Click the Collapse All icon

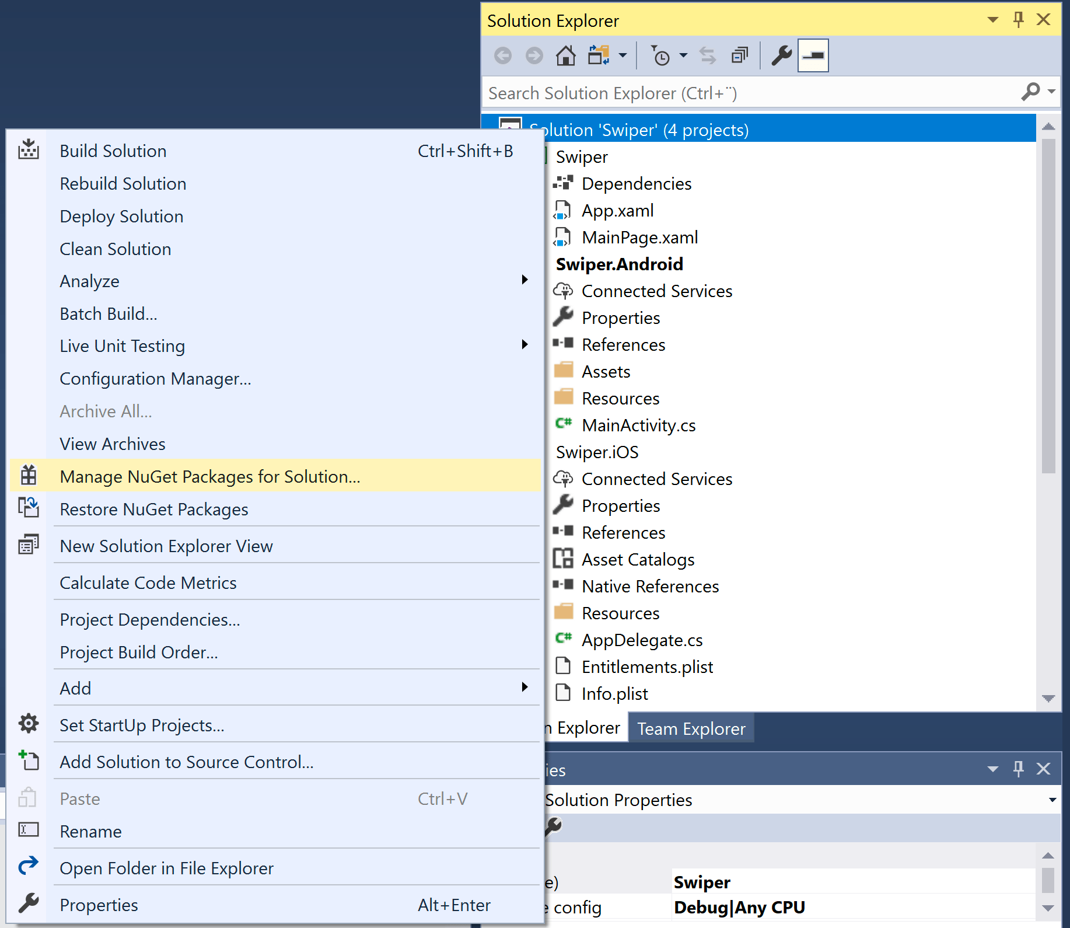point(739,55)
